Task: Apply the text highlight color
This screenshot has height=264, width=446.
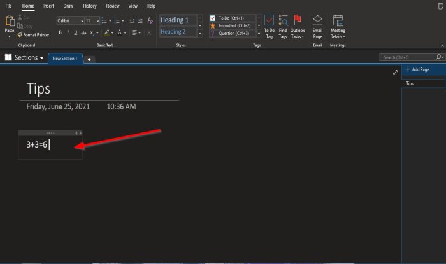Action: pyautogui.click(x=106, y=32)
